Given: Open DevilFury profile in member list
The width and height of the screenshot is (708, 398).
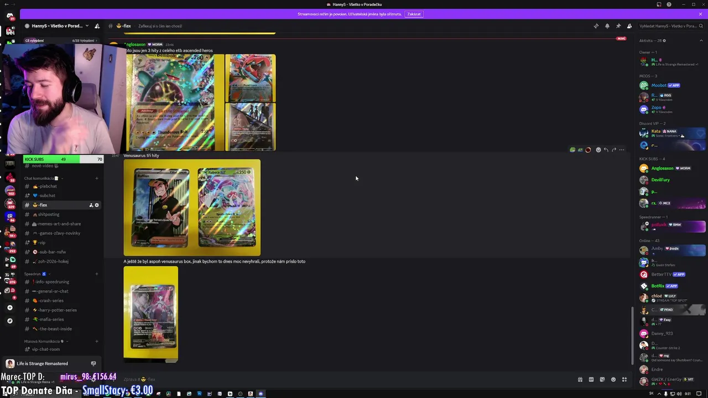Looking at the screenshot, I should click(672, 180).
